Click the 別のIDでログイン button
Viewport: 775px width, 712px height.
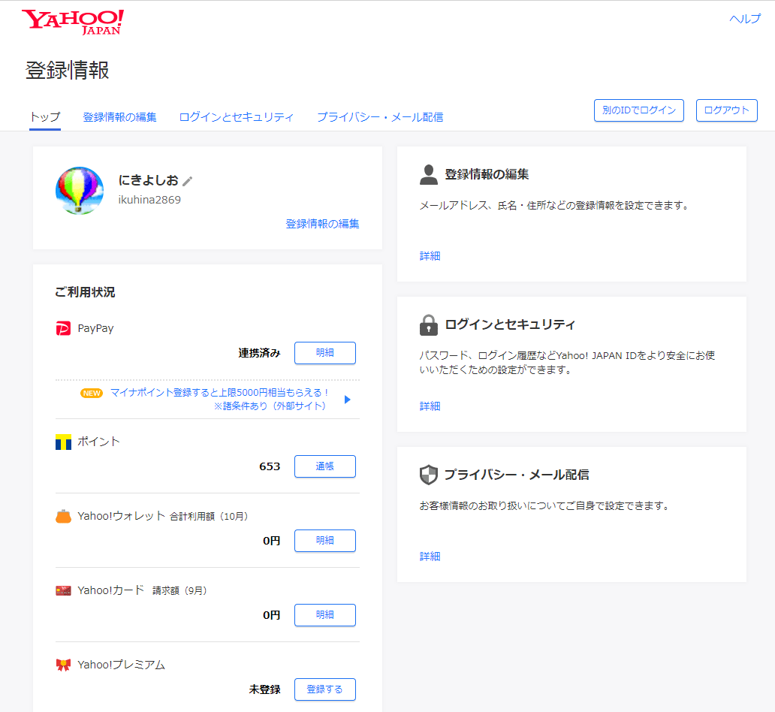click(638, 110)
